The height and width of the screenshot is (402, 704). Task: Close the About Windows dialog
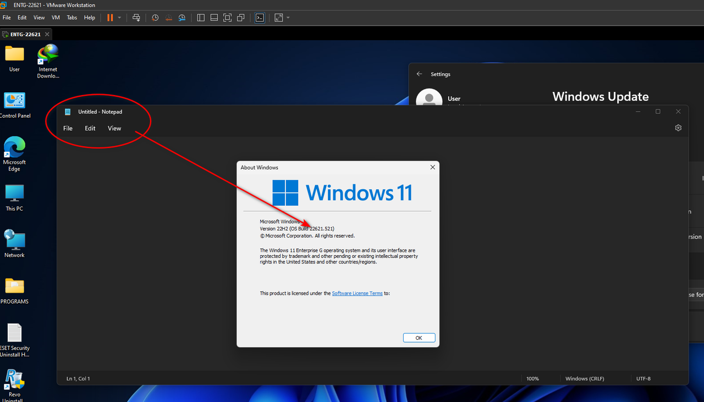(x=432, y=167)
